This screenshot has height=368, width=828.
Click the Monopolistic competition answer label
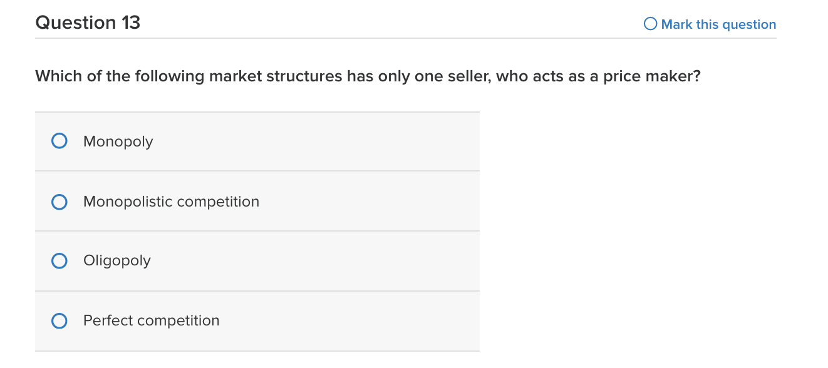171,202
